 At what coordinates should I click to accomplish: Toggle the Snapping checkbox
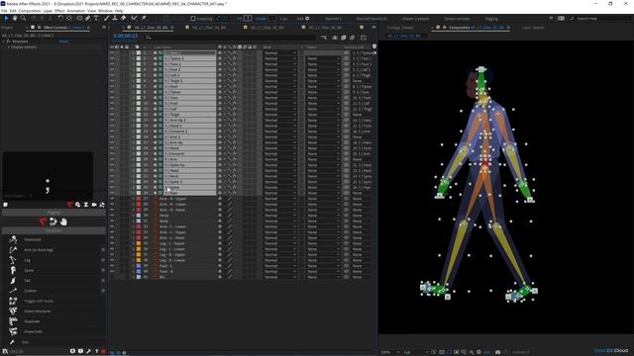193,19
